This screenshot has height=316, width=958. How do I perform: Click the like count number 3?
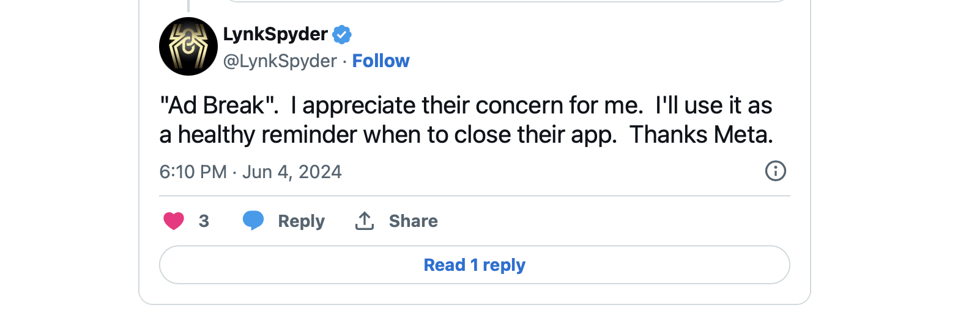(x=204, y=221)
